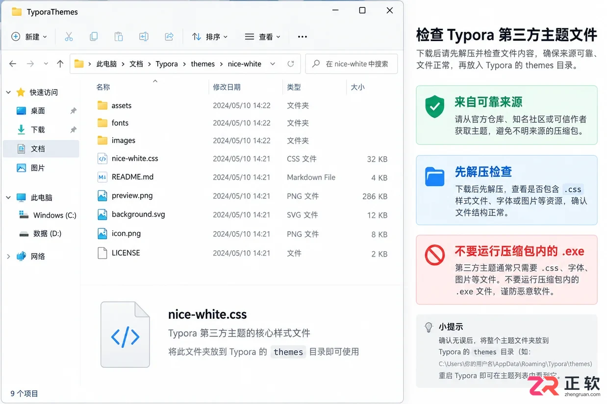Select the background.svg file icon
This screenshot has width=607, height=404.
pyautogui.click(x=102, y=214)
